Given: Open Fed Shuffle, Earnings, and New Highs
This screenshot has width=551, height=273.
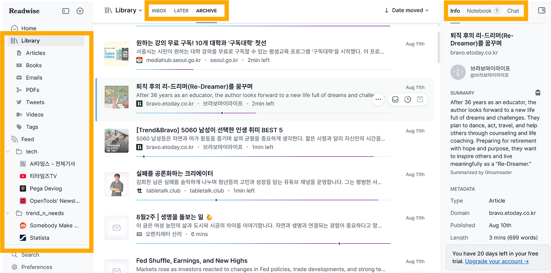Looking at the screenshot, I should pyautogui.click(x=192, y=261).
